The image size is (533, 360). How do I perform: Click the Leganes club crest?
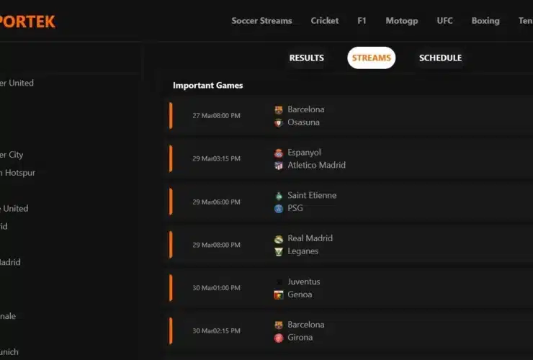[279, 251]
